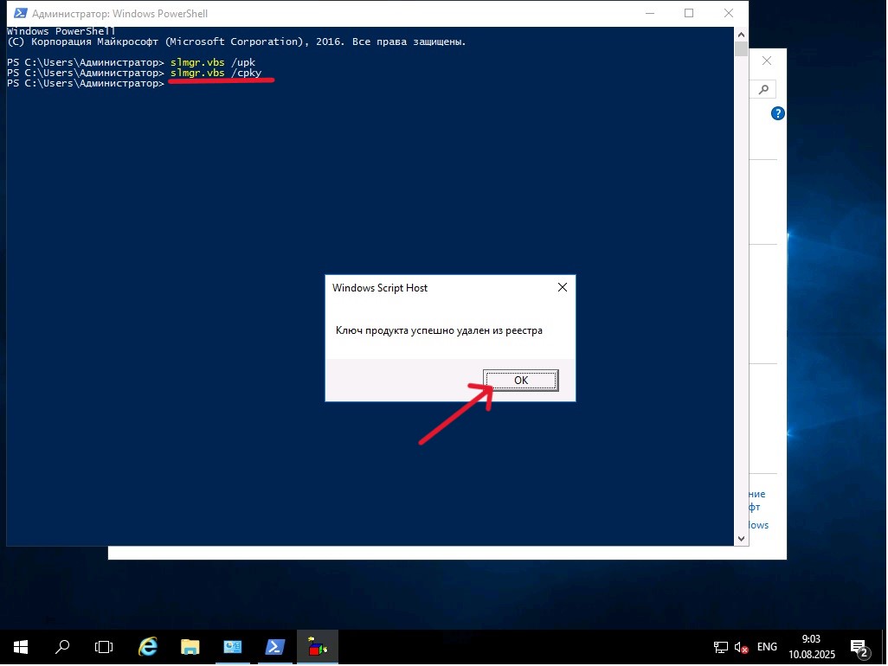
Task: Click the muted volume tray icon
Action: (x=741, y=647)
